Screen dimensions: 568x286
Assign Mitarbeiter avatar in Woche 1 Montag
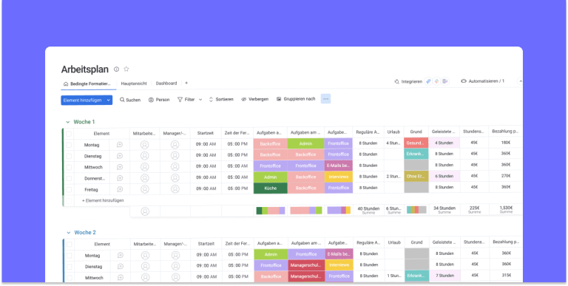pyautogui.click(x=144, y=145)
